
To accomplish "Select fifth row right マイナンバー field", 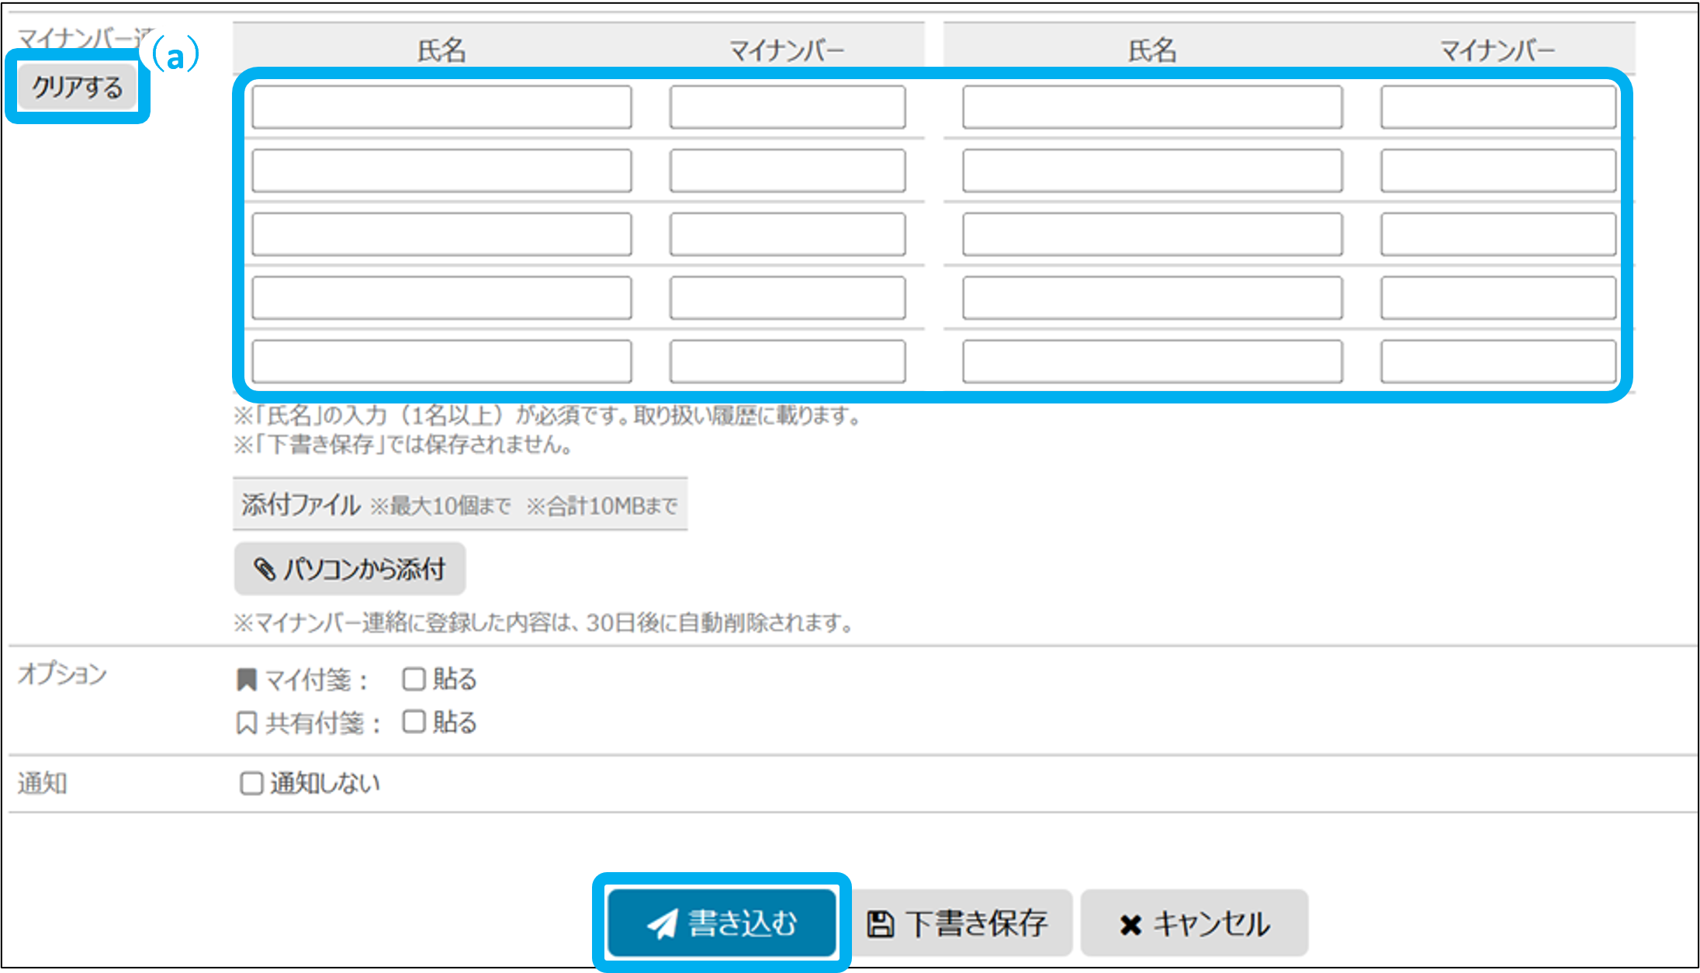I will tap(1497, 362).
